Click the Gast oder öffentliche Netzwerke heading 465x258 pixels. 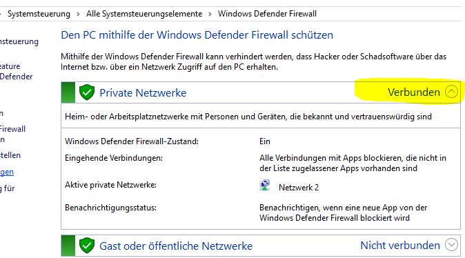click(176, 246)
